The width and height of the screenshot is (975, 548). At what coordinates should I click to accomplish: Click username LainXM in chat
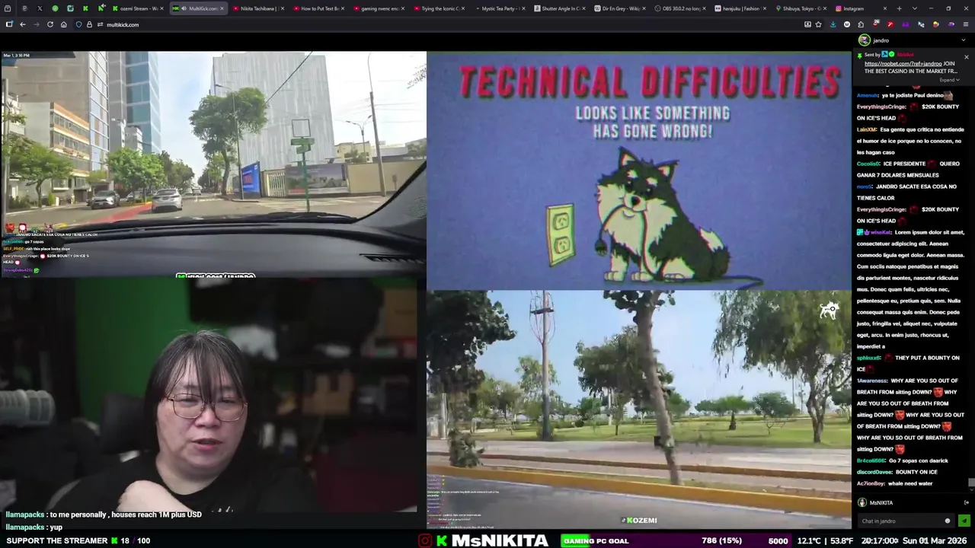(866, 129)
